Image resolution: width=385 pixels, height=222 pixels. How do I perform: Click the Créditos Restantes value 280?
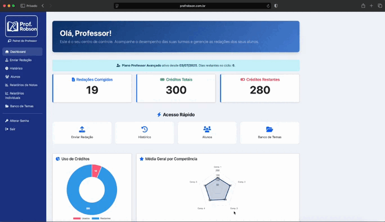coord(260,90)
